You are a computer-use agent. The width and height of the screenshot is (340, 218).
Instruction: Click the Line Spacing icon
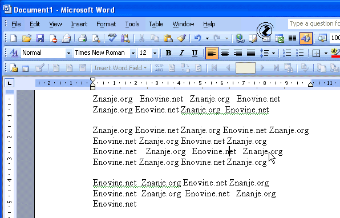(x=264, y=53)
